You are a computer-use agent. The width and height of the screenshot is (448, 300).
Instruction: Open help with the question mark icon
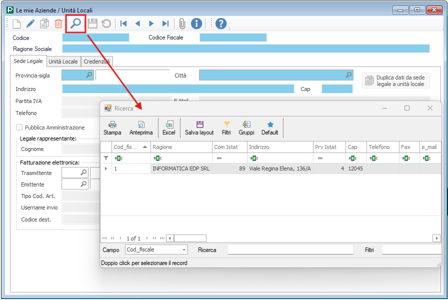[x=221, y=23]
